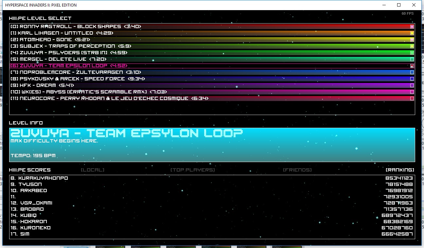Click status box on Delete Live row
The width and height of the screenshot is (424, 248).
coord(412,59)
